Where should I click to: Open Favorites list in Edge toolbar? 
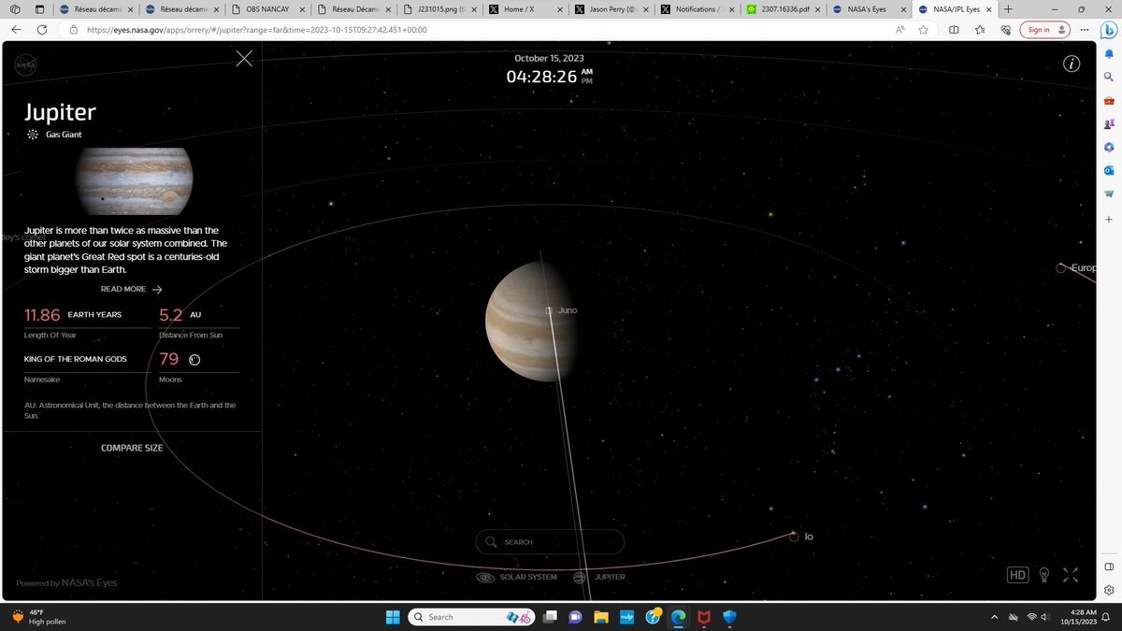coord(979,30)
